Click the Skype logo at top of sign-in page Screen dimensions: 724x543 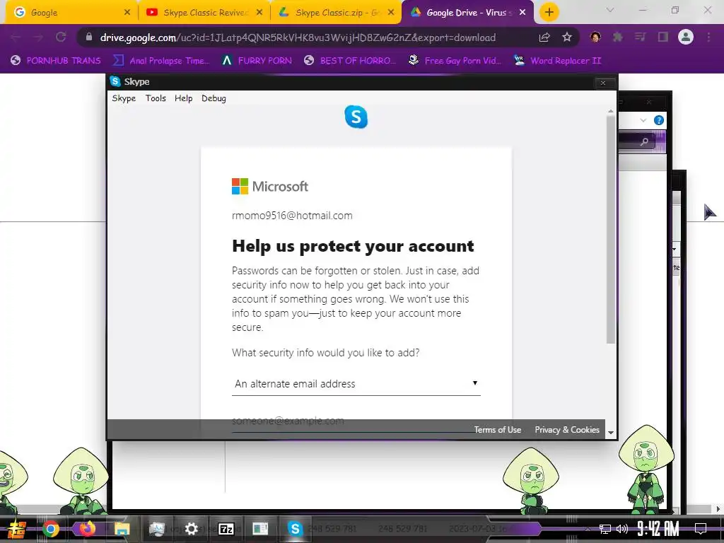356,117
